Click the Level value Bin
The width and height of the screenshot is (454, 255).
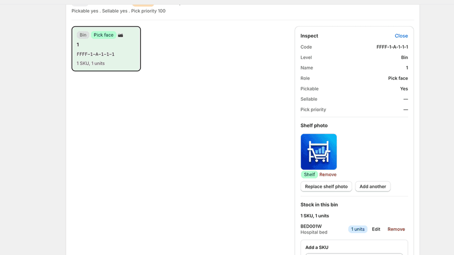pos(404,57)
